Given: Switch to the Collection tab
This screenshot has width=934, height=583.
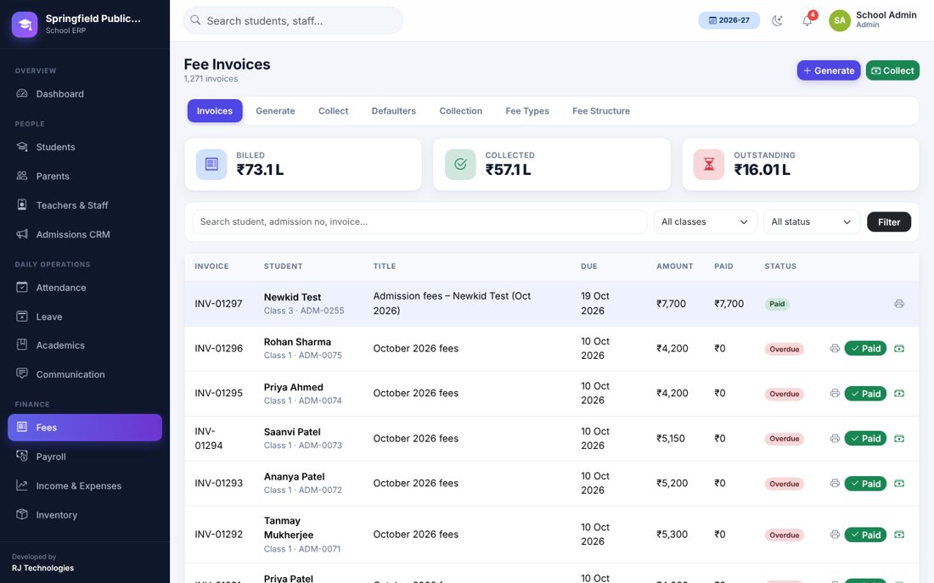Looking at the screenshot, I should click(x=460, y=111).
